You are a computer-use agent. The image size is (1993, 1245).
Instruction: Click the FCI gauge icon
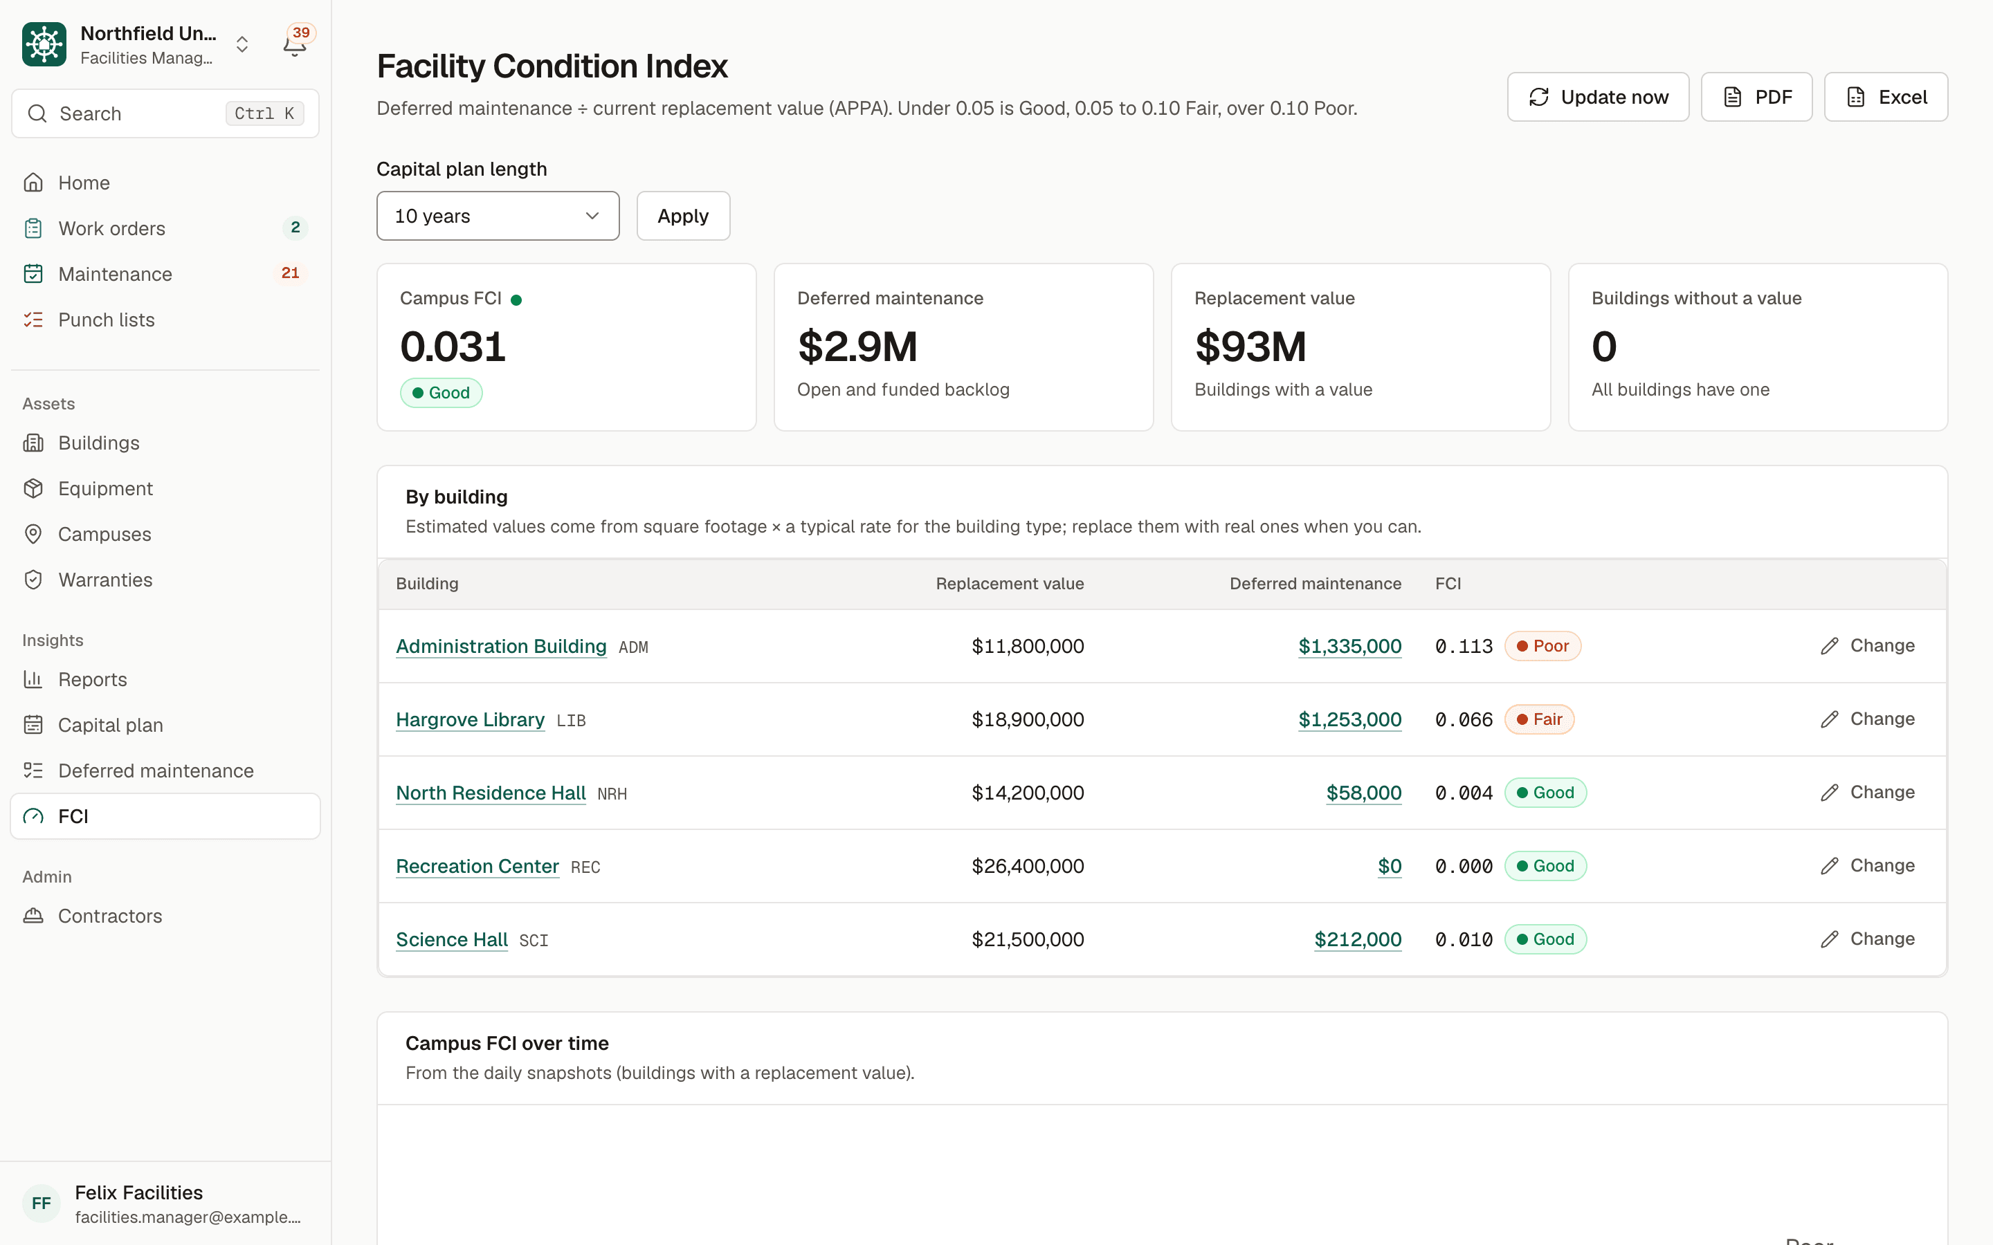tap(33, 816)
